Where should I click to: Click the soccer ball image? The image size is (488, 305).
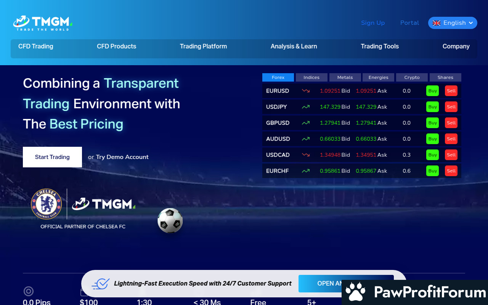point(170,220)
